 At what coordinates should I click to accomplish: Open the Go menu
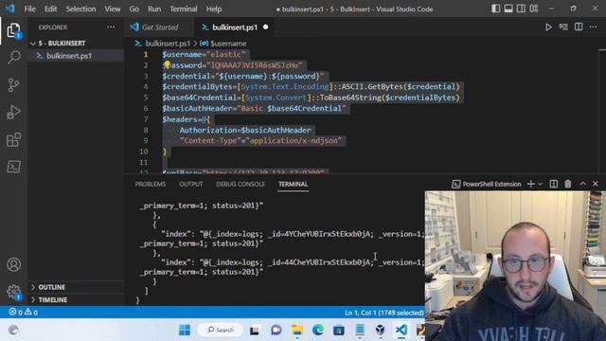(134, 9)
